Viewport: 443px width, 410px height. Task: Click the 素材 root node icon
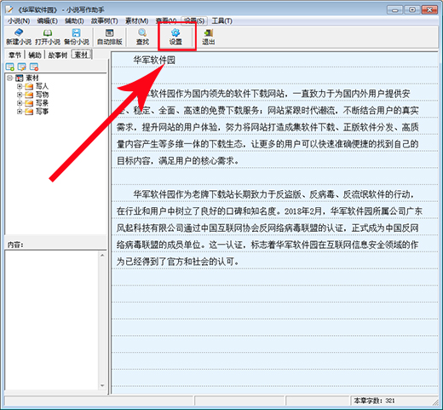click(19, 78)
